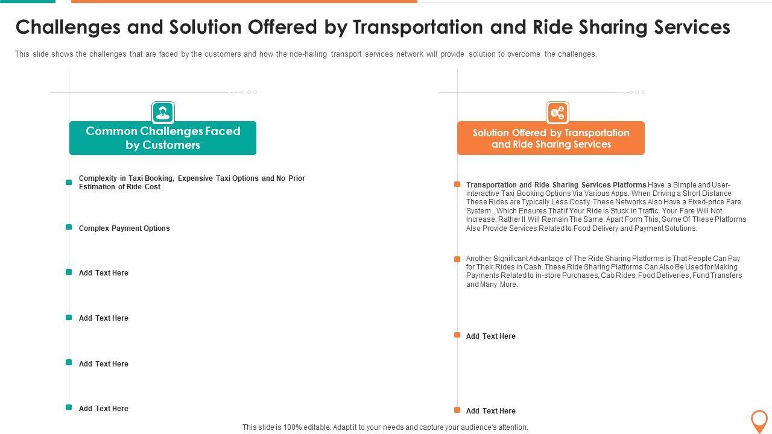Click the first Add Text Here under solutions
The height and width of the screenshot is (434, 772).
coord(491,336)
